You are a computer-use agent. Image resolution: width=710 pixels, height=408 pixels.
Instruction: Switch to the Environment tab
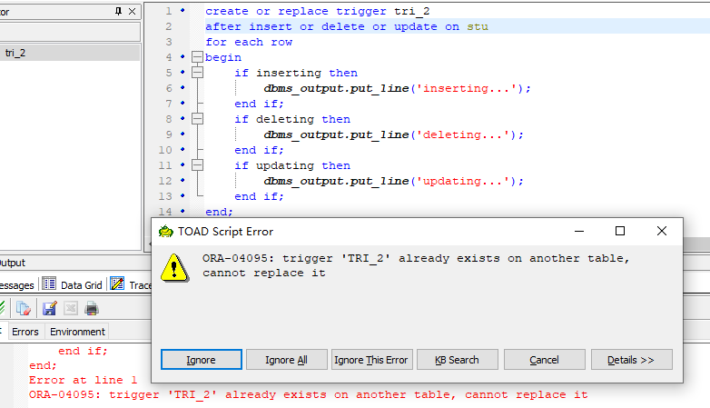pyautogui.click(x=77, y=332)
